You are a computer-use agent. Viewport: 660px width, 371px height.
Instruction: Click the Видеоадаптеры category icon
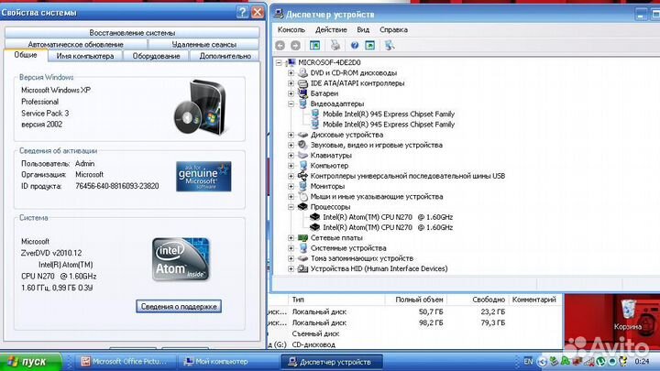pos(302,104)
